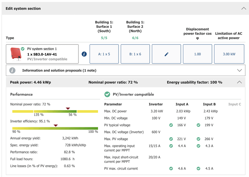Edit the 3.00 kW AC power limitation
Viewport: 249px width, 177px height.
tap(229, 54)
